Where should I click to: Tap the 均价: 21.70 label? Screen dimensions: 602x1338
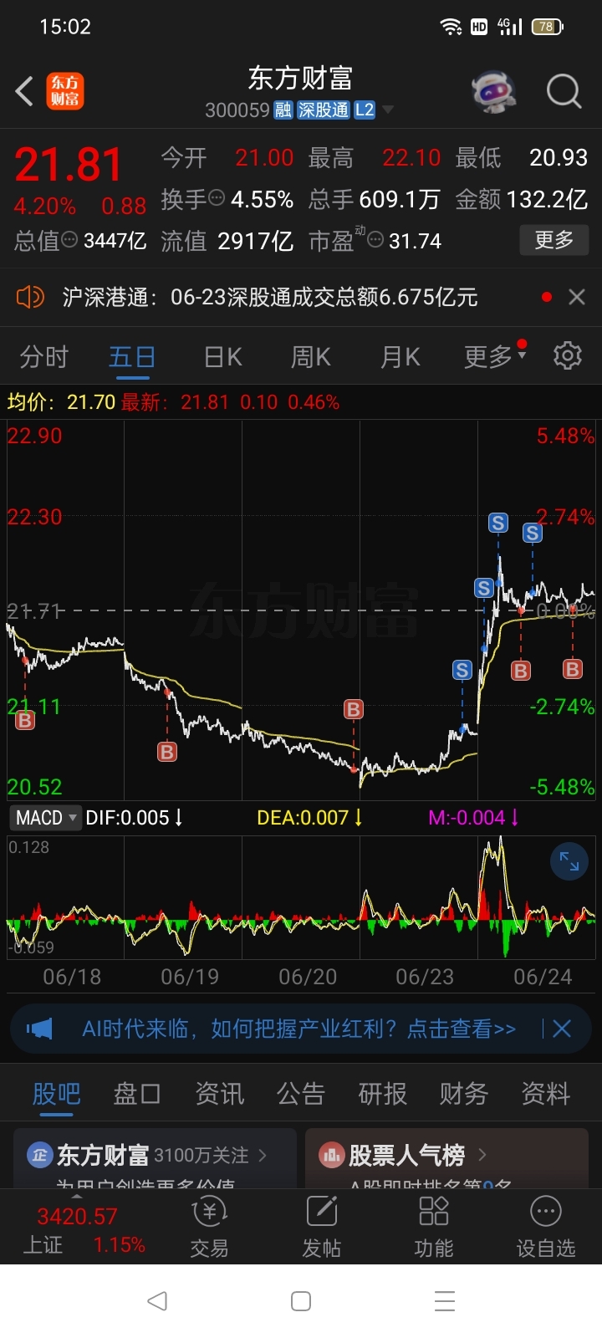point(61,402)
